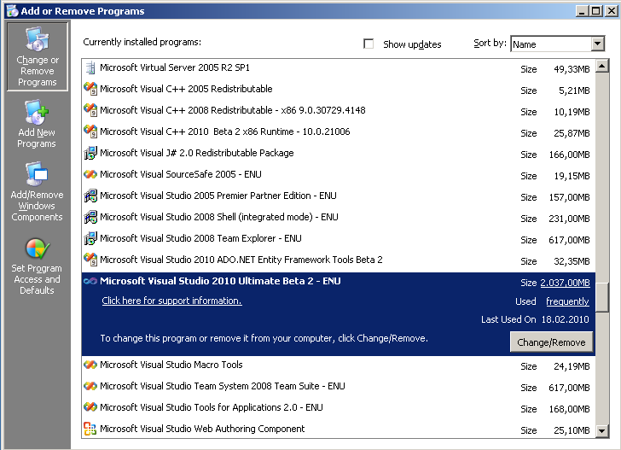Click the program list scroll down arrow
621x450 pixels.
click(x=602, y=430)
